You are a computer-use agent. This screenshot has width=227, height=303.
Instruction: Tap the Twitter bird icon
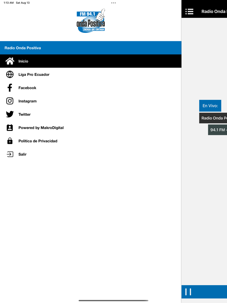(x=10, y=114)
